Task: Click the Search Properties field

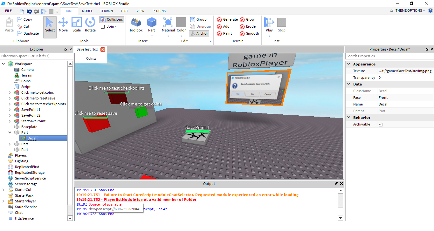Action: (x=389, y=56)
